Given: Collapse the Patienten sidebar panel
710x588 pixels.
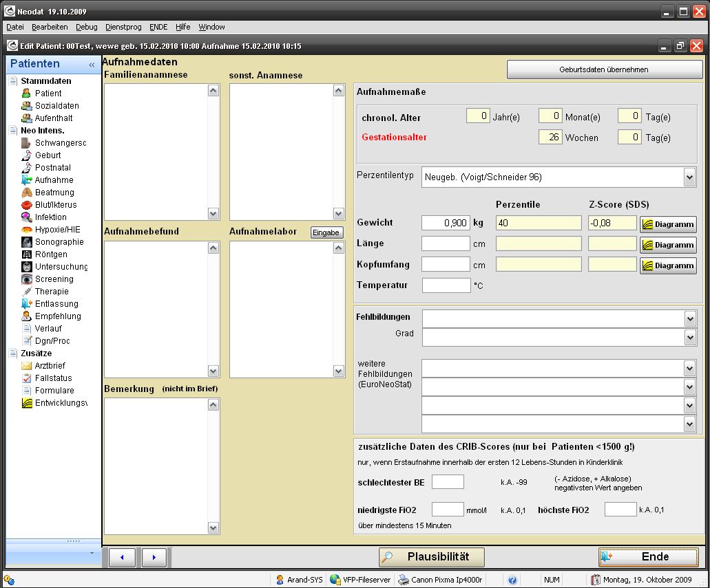Looking at the screenshot, I should coord(92,65).
